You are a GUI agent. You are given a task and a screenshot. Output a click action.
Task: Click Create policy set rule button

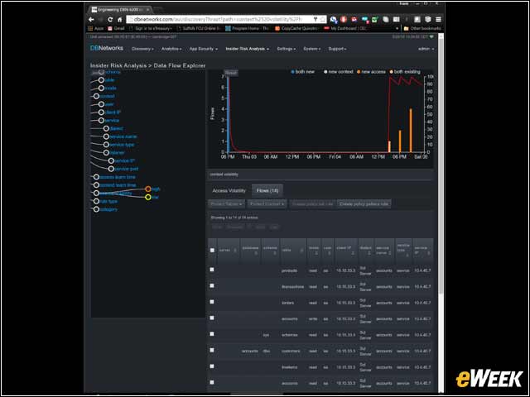[313, 204]
